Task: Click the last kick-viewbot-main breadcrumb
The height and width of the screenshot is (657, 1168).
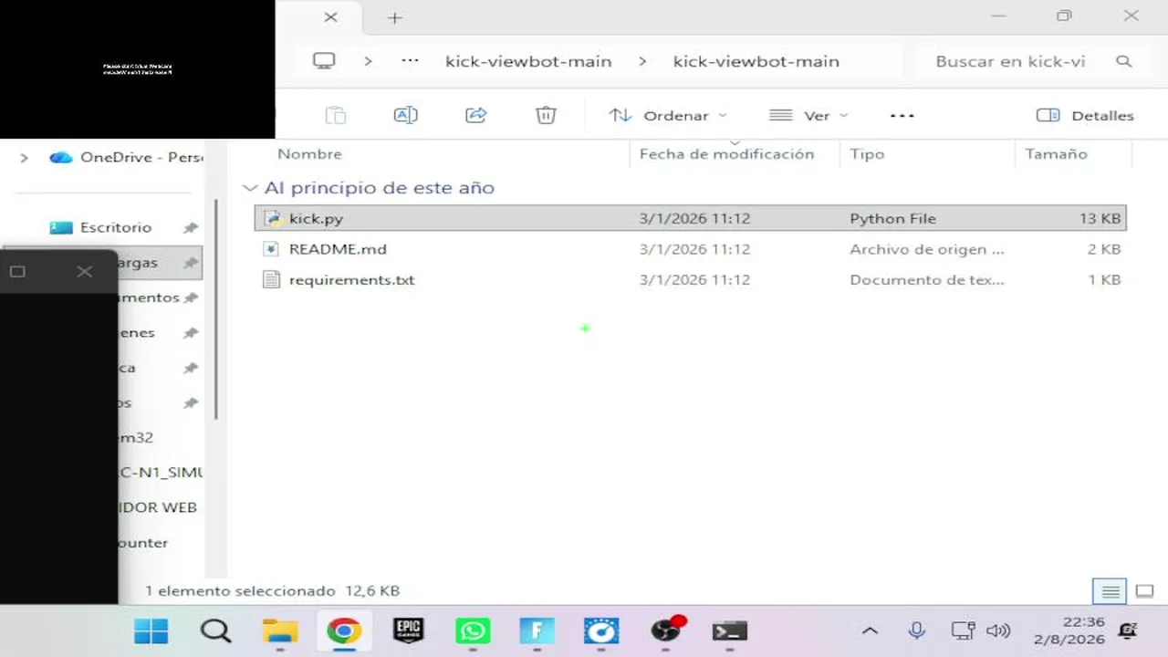Action: 756,61
